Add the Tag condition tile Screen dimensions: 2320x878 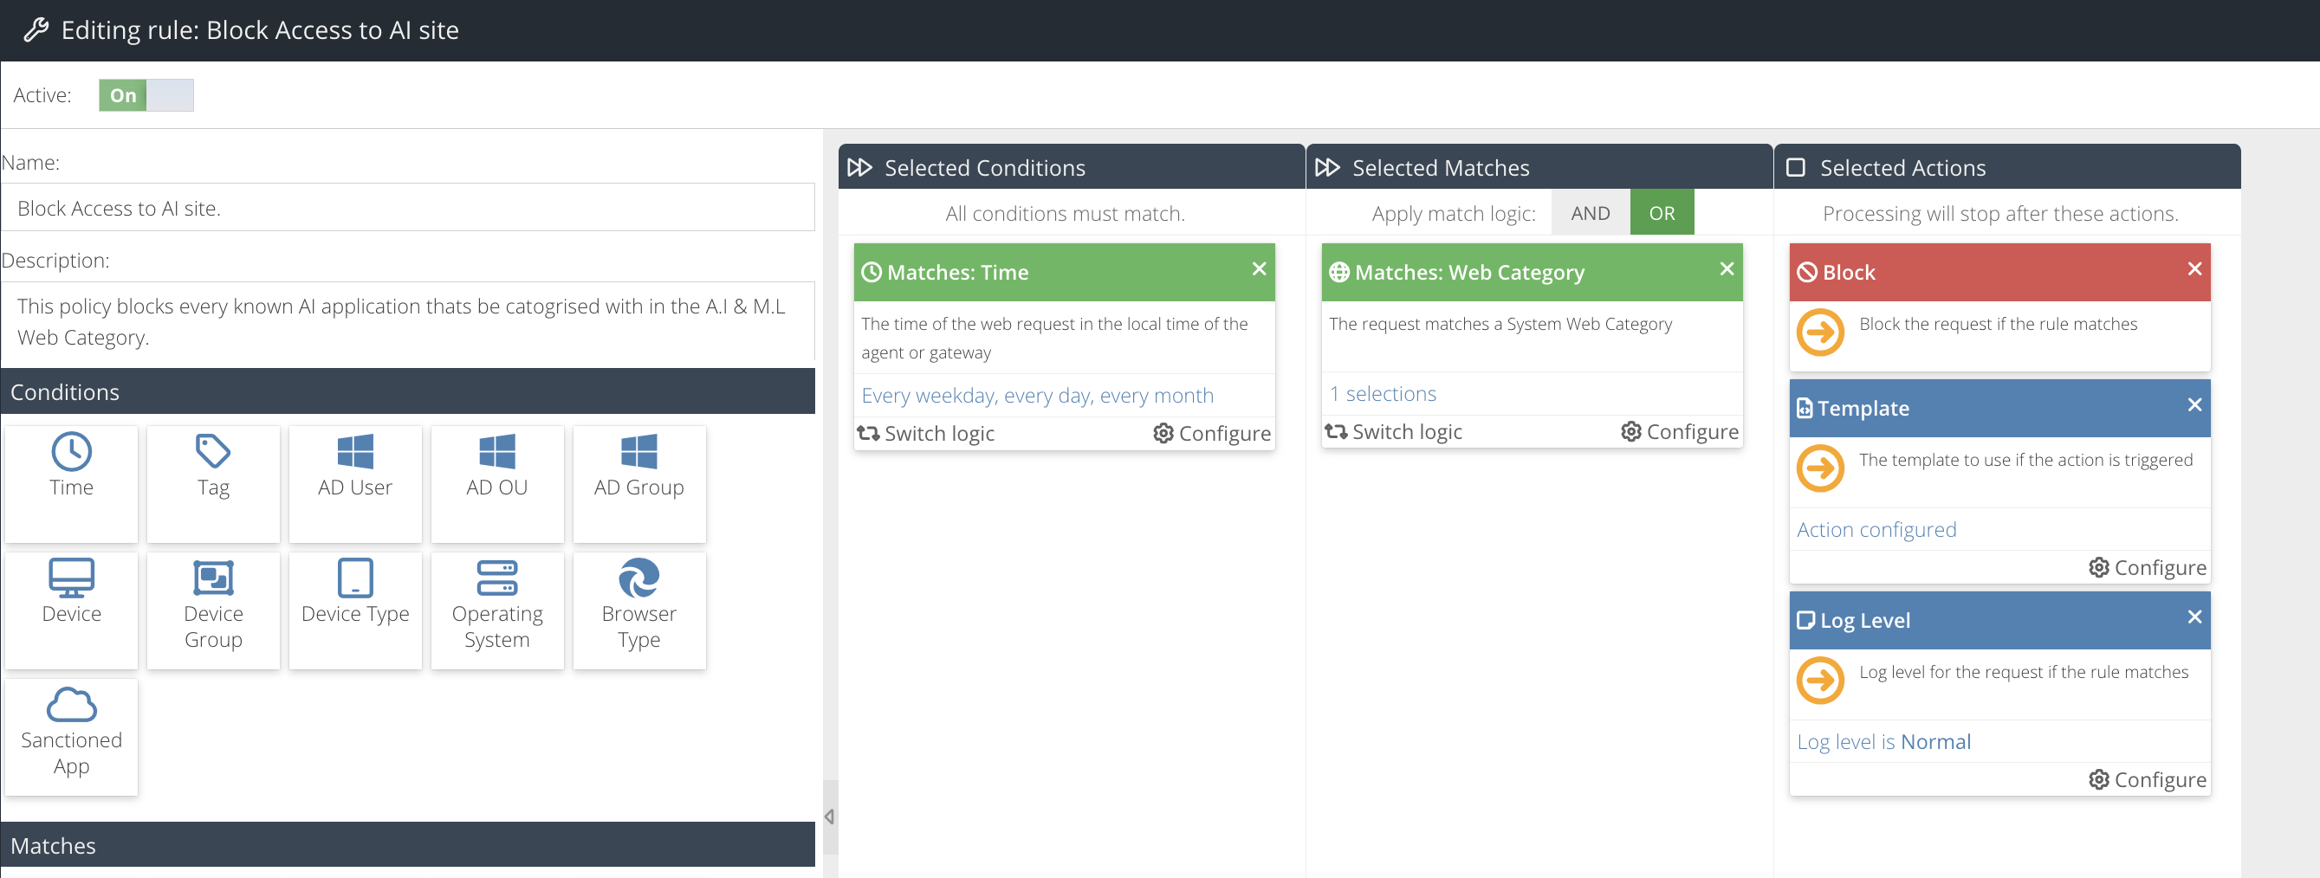pos(213,483)
